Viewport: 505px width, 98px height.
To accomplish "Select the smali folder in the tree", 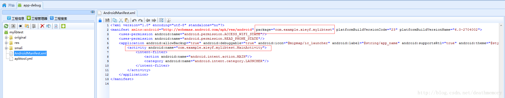I will point(18,48).
